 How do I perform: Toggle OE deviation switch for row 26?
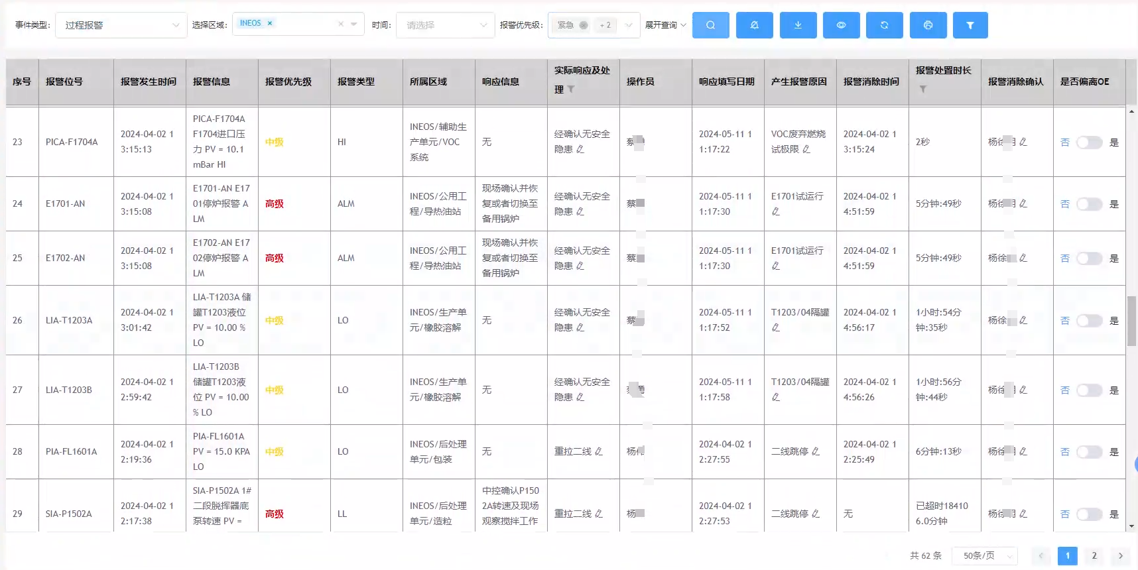1089,321
